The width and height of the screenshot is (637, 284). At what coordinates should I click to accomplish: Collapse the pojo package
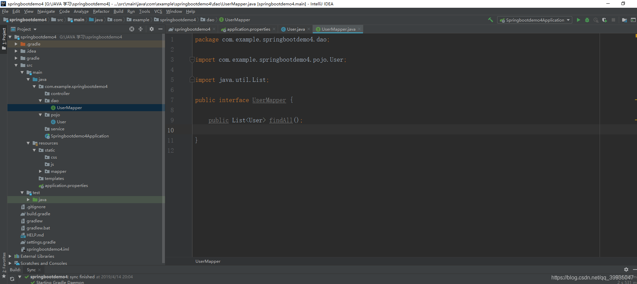click(x=40, y=115)
